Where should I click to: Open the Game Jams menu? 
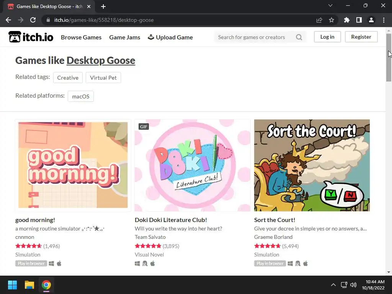pyautogui.click(x=125, y=37)
